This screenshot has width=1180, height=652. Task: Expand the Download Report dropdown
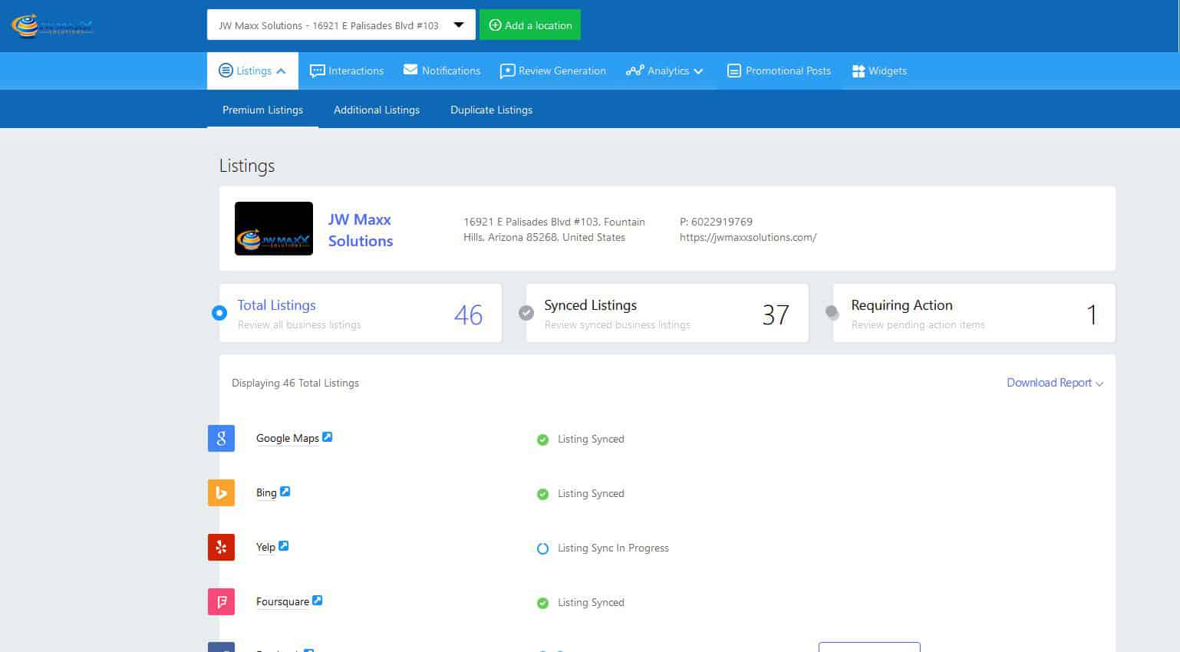(x=1055, y=383)
